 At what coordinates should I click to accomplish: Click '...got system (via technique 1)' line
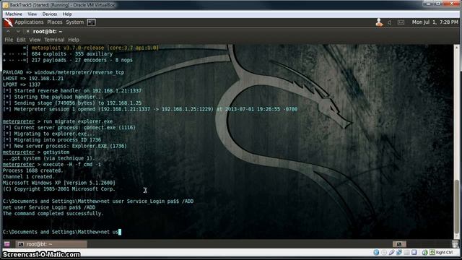(x=49, y=159)
